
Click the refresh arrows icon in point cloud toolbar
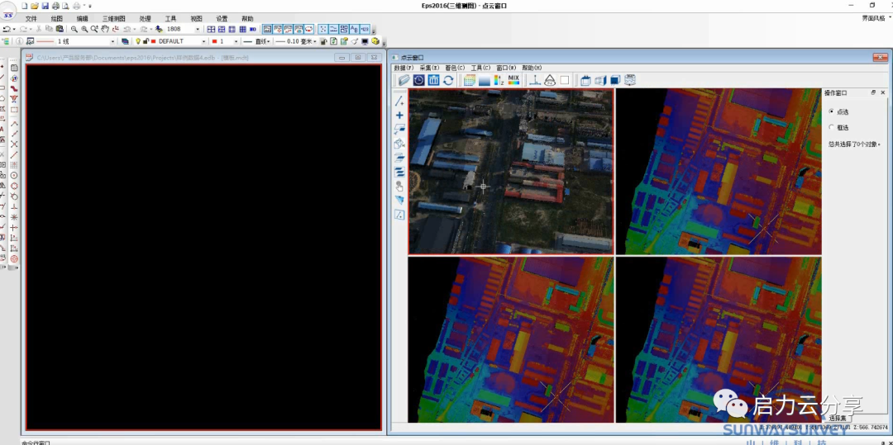point(448,80)
